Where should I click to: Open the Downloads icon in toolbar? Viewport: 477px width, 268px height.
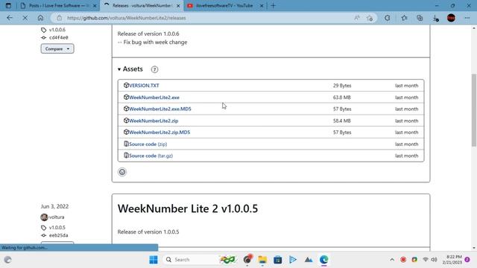435,18
